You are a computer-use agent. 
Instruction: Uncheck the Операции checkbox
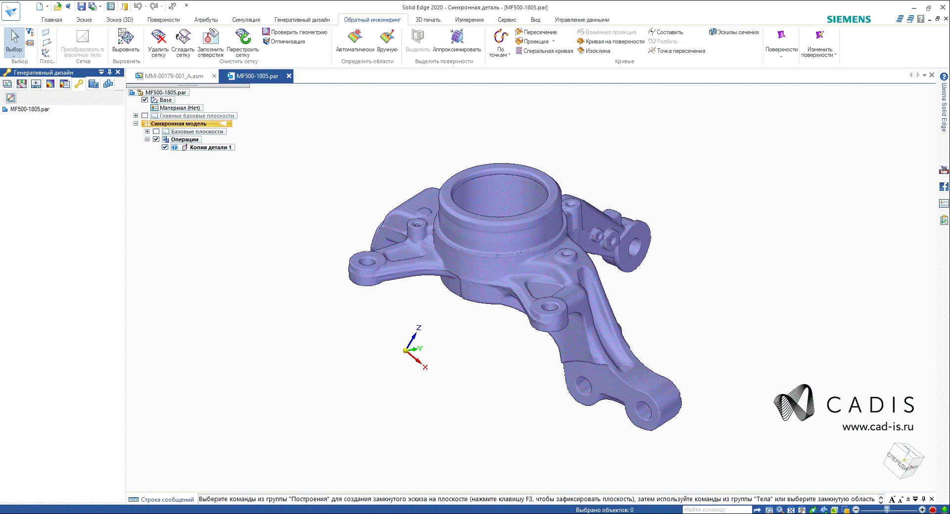(156, 139)
